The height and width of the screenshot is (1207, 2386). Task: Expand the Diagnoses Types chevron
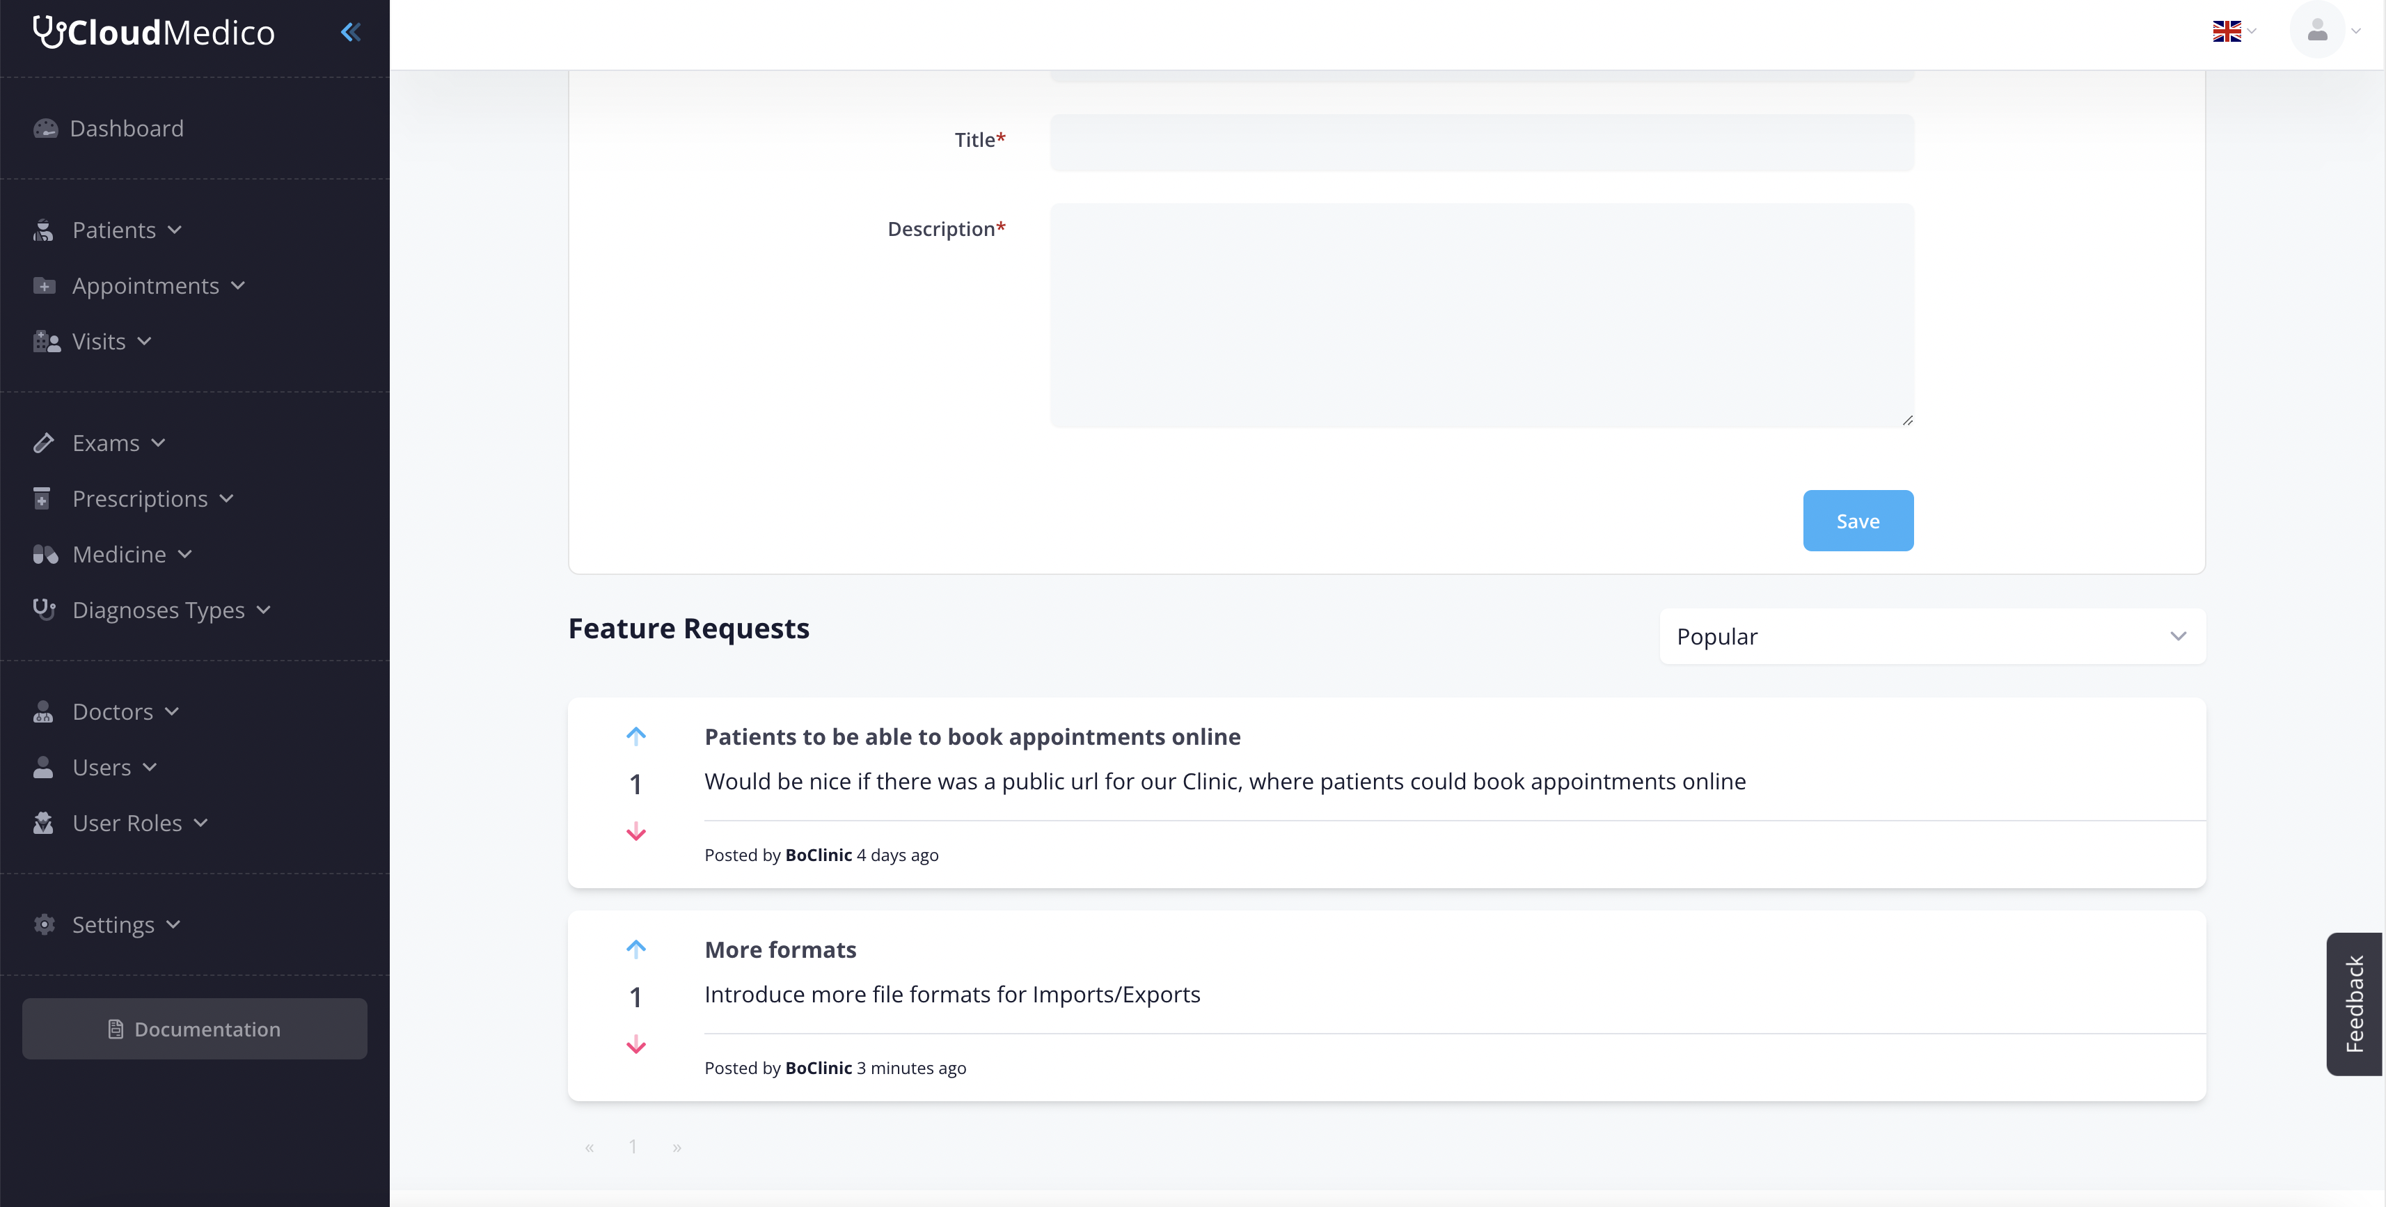[x=264, y=610]
